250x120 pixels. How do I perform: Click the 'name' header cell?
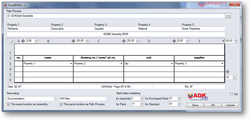pos(48,58)
